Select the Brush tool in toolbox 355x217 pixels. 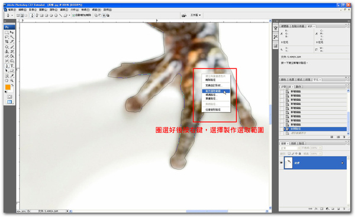(12, 47)
